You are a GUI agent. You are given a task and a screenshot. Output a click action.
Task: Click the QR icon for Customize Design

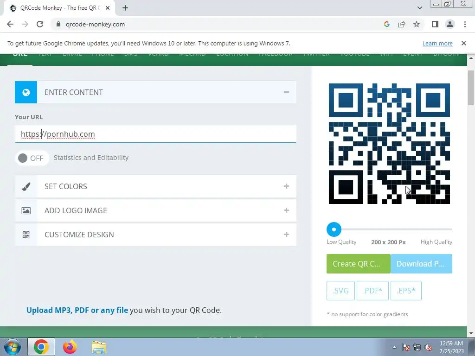click(x=26, y=235)
